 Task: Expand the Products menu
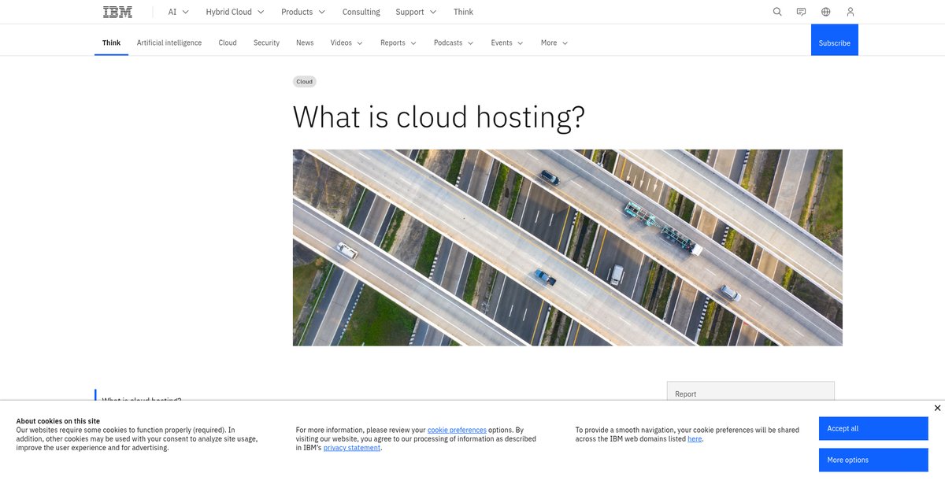[303, 12]
